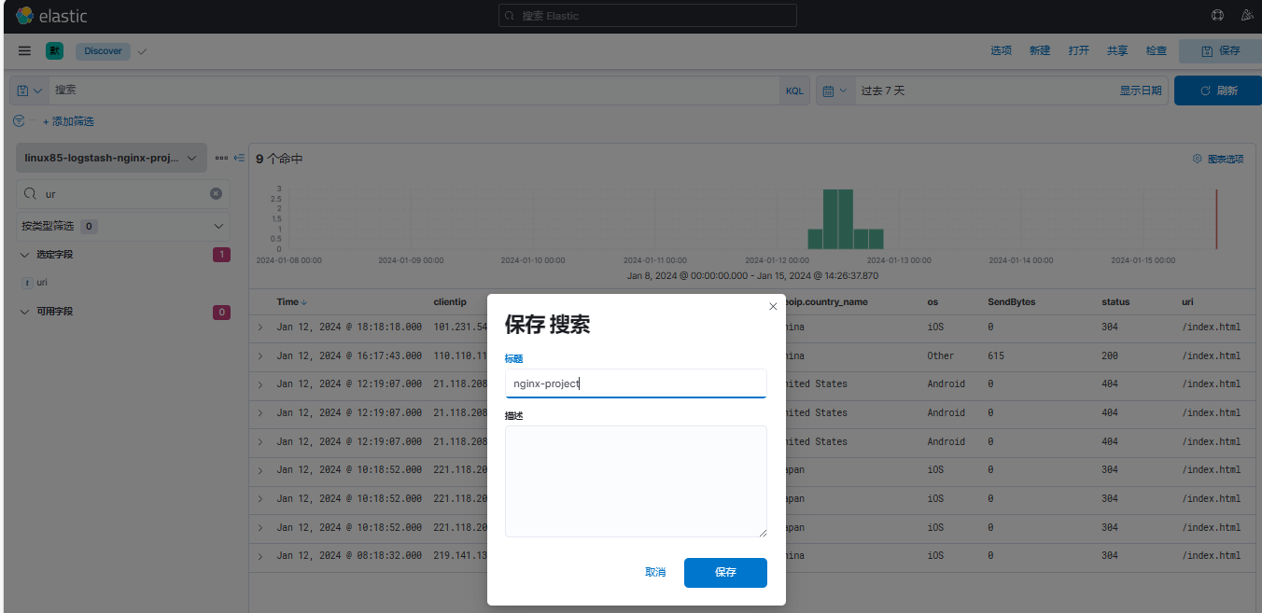
Task: Click the calendar quick menu icon
Action: [x=834, y=91]
